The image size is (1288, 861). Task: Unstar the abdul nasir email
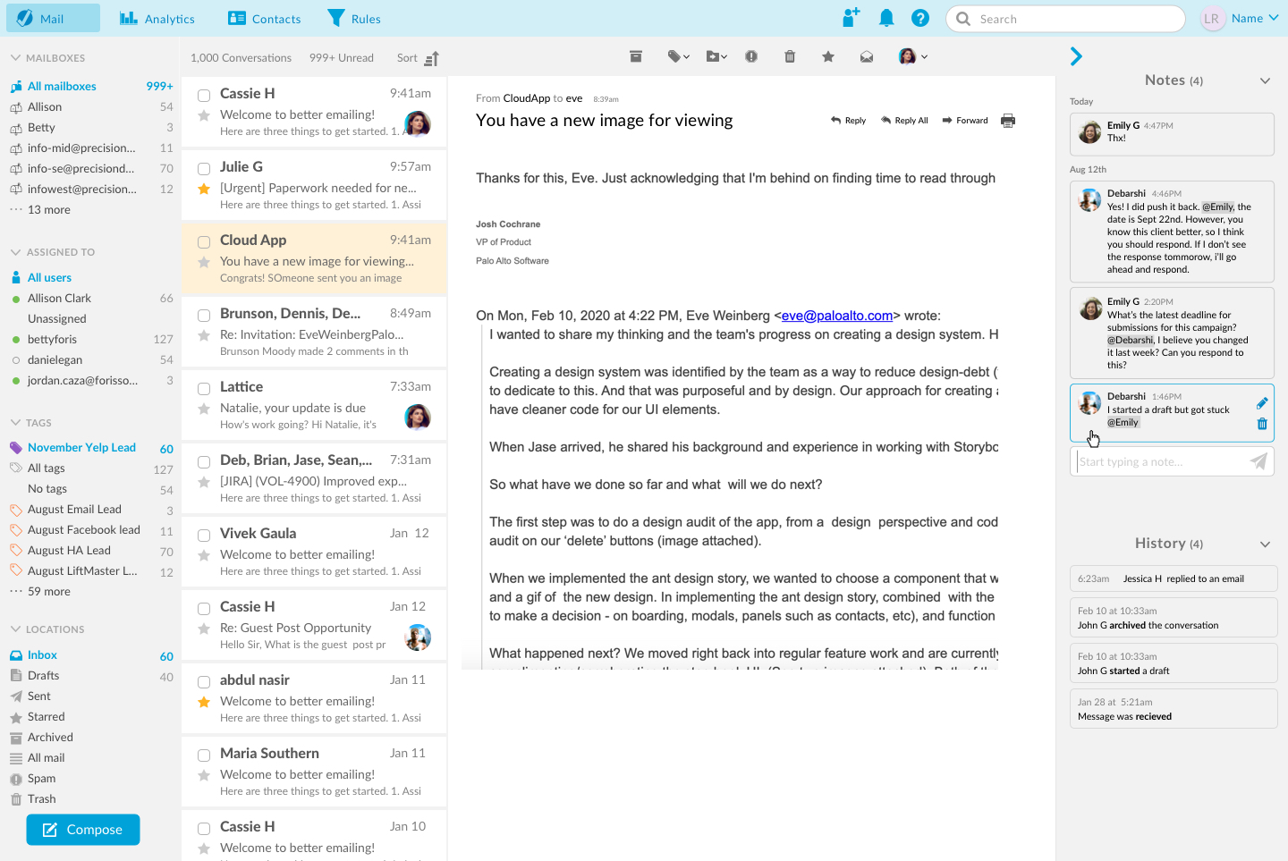coord(204,702)
